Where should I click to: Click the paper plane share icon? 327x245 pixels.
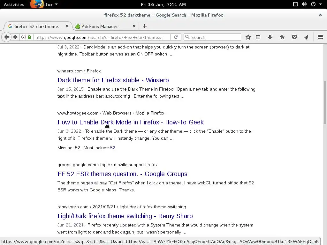(x=306, y=37)
